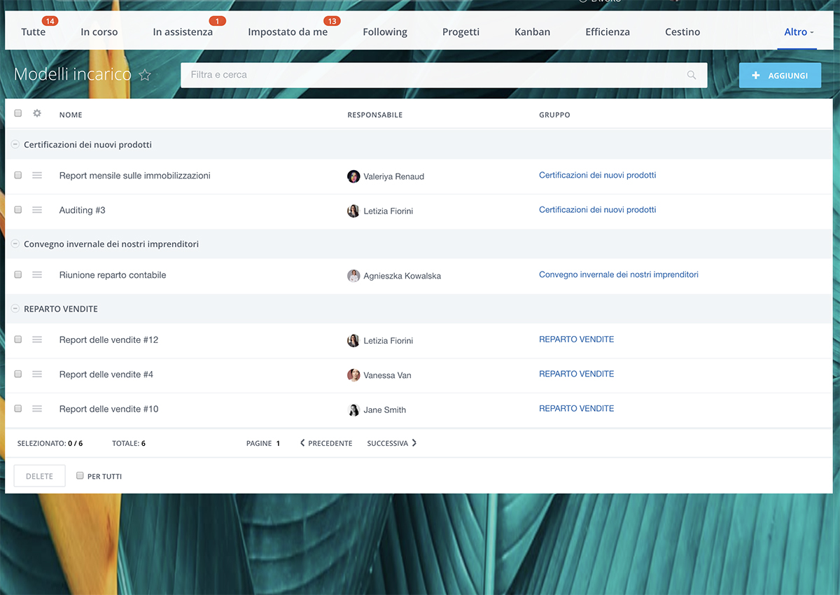Open the In assistenza tab
The width and height of the screenshot is (840, 595).
tap(183, 32)
